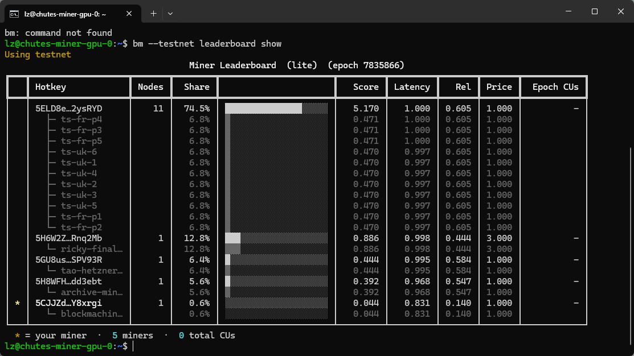Click the Price column header

(x=499, y=87)
